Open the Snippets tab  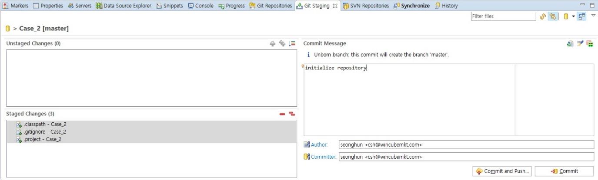[x=169, y=6]
